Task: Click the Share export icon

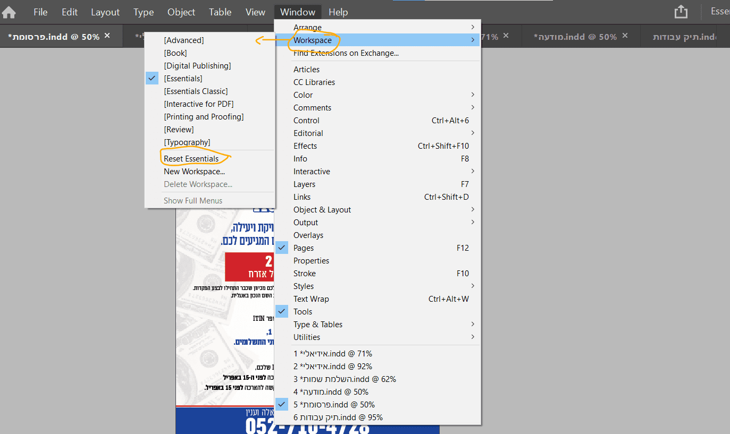Action: (681, 12)
